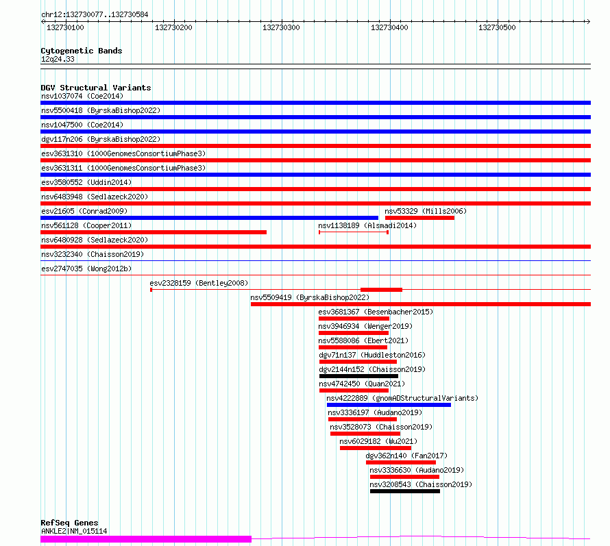This screenshot has height=546, width=610.
Task: Select esv3580552 (Uddin2014) variant label
Action: pyautogui.click(x=86, y=182)
